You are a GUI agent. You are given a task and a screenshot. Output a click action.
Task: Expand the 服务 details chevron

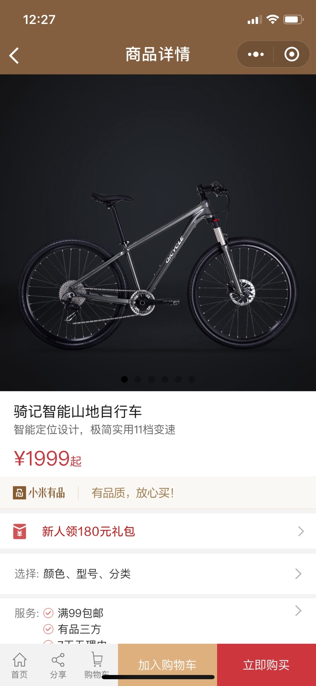[299, 611]
